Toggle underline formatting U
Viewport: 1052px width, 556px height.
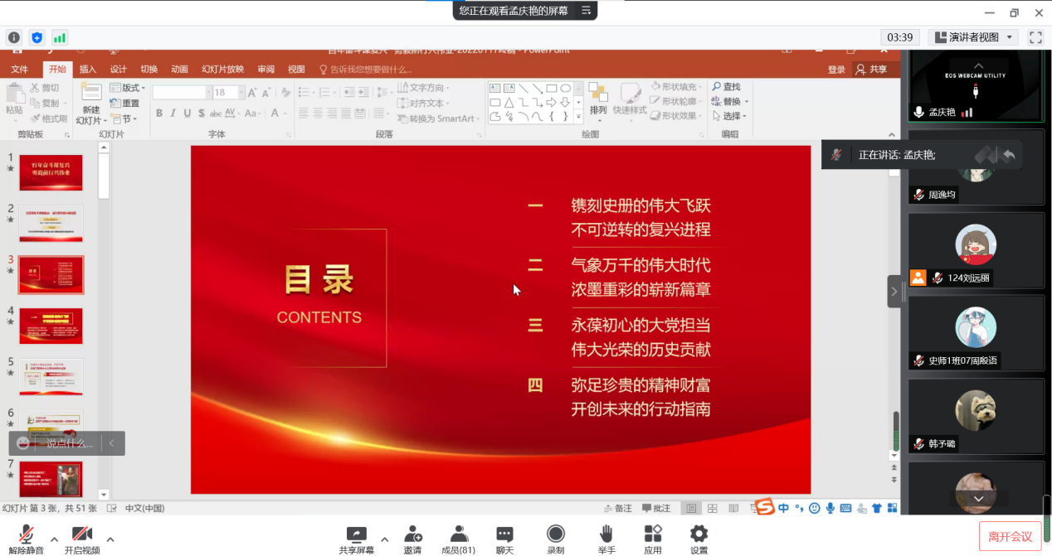(188, 114)
